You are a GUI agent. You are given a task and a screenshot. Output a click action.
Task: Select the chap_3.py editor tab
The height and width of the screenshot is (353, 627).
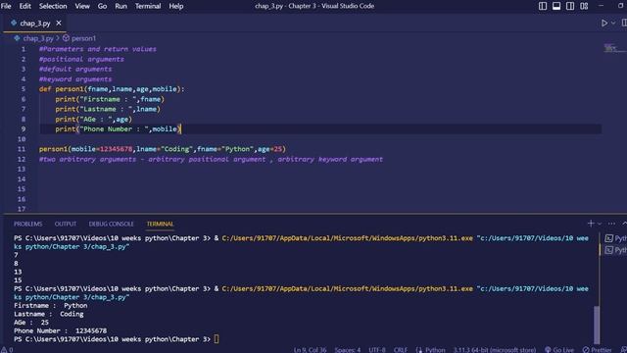[x=35, y=24]
